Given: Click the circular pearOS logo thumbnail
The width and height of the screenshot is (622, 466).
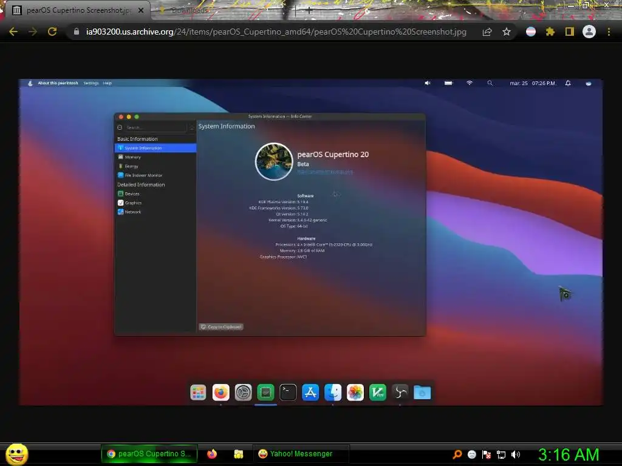Looking at the screenshot, I should [x=274, y=161].
